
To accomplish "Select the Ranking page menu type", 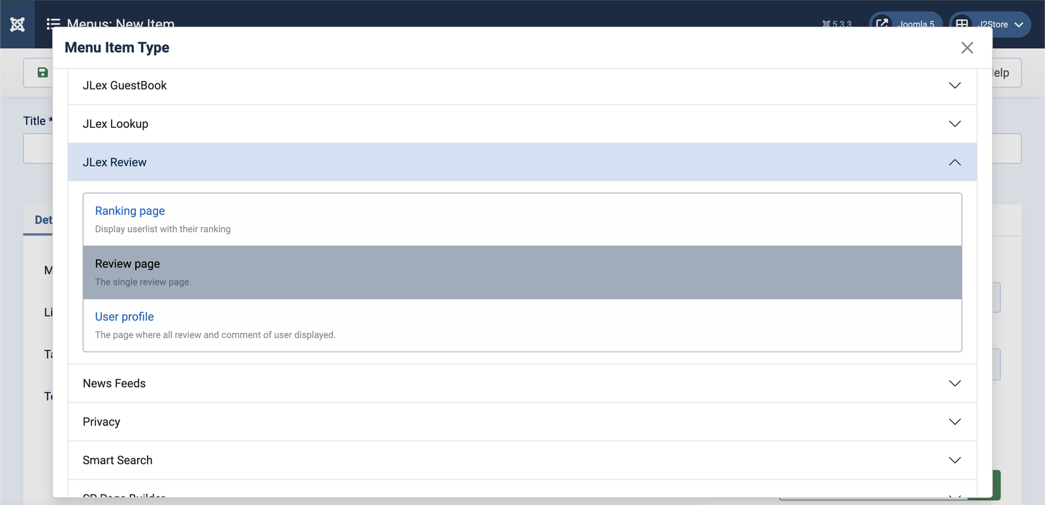I will (x=130, y=211).
